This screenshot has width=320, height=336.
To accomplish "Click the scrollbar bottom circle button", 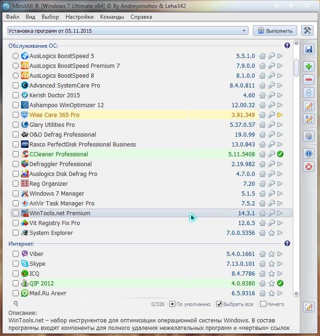I will pos(296,293).
